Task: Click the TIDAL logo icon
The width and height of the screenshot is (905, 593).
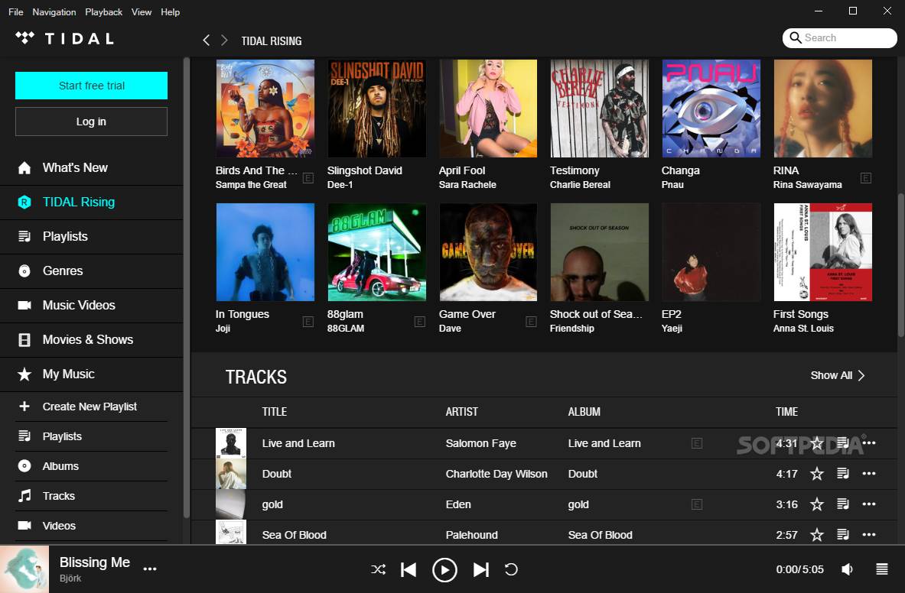Action: 24,38
